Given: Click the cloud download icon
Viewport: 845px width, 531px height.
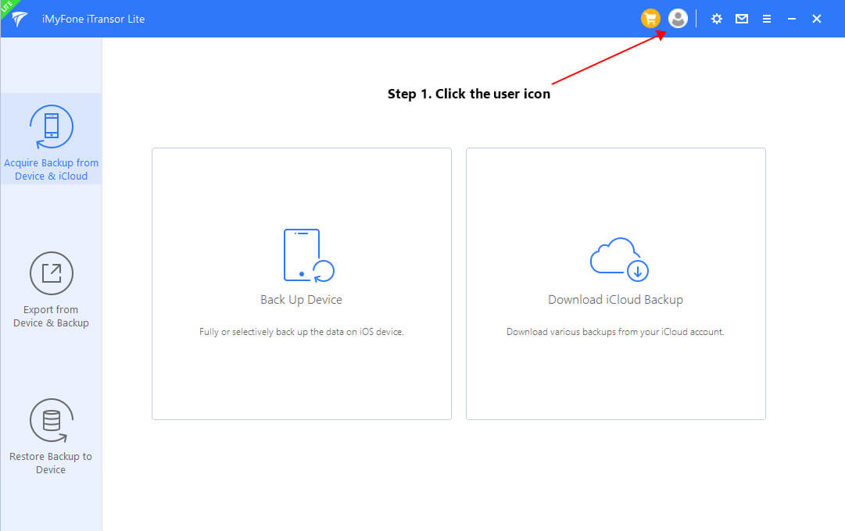Looking at the screenshot, I should (619, 259).
